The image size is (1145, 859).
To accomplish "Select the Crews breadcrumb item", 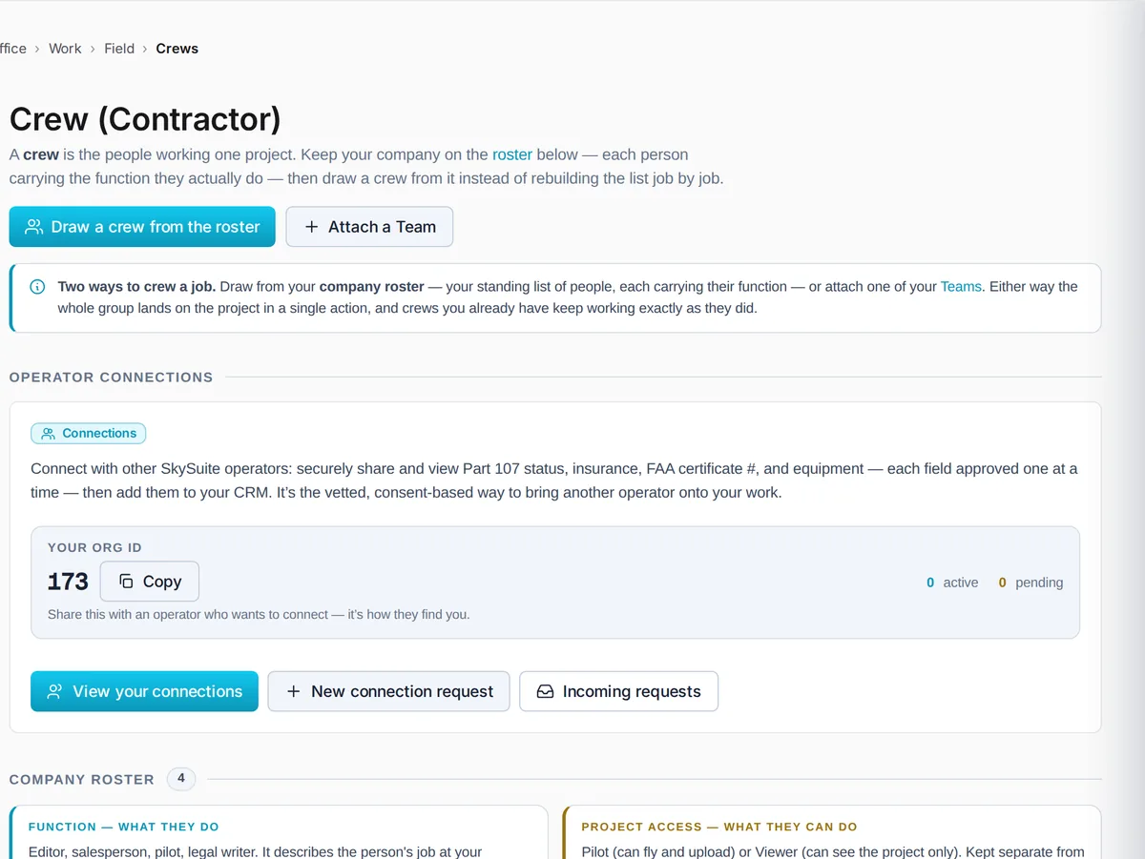I will point(177,49).
